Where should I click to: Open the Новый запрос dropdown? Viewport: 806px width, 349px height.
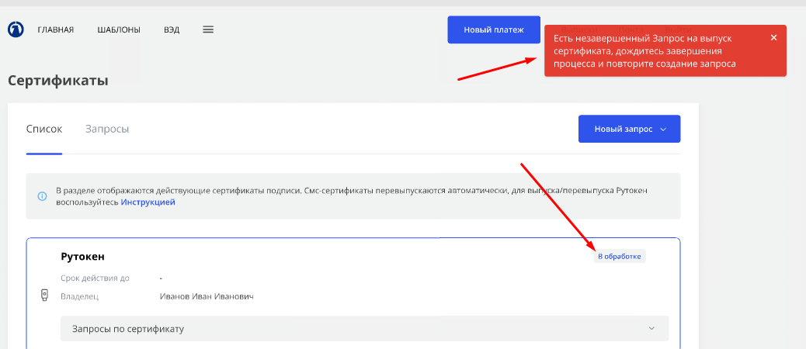coord(629,129)
